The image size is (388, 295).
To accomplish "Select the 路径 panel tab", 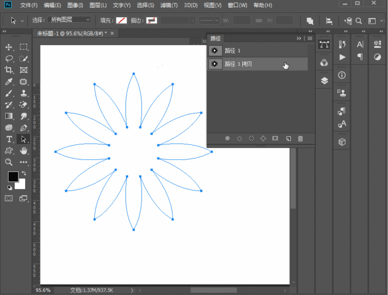I will [215, 38].
